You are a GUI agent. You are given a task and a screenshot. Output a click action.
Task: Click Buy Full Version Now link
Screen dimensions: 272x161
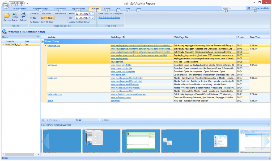pyautogui.click(x=109, y=18)
